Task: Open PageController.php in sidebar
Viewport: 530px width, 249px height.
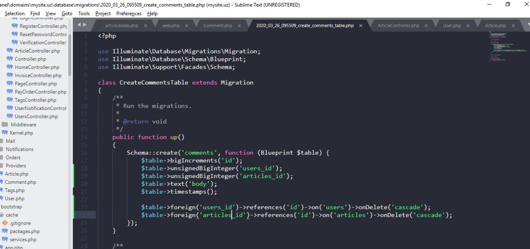Action: click(x=36, y=84)
